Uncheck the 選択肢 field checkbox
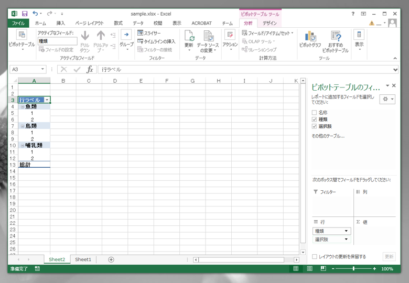The image size is (409, 283). pos(314,126)
